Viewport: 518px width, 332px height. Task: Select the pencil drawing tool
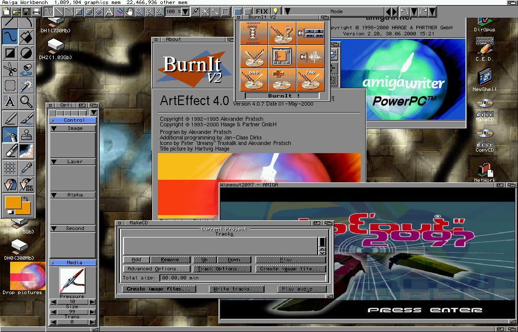[10, 119]
